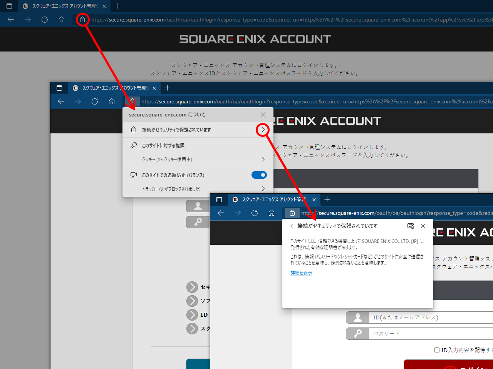Viewport: 493px width, 369px height.
Task: Open the tab actions menu in the middle window
Action: point(59,88)
